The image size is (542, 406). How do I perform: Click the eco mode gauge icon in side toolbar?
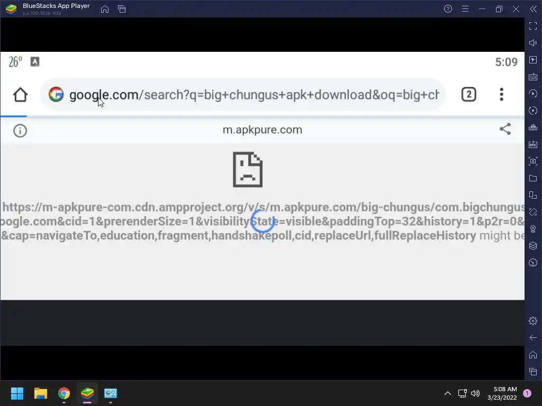click(x=533, y=263)
